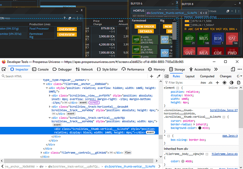Click OVERVIEW button in Farmstead row
The height and width of the screenshot is (169, 243).
tap(67, 34)
